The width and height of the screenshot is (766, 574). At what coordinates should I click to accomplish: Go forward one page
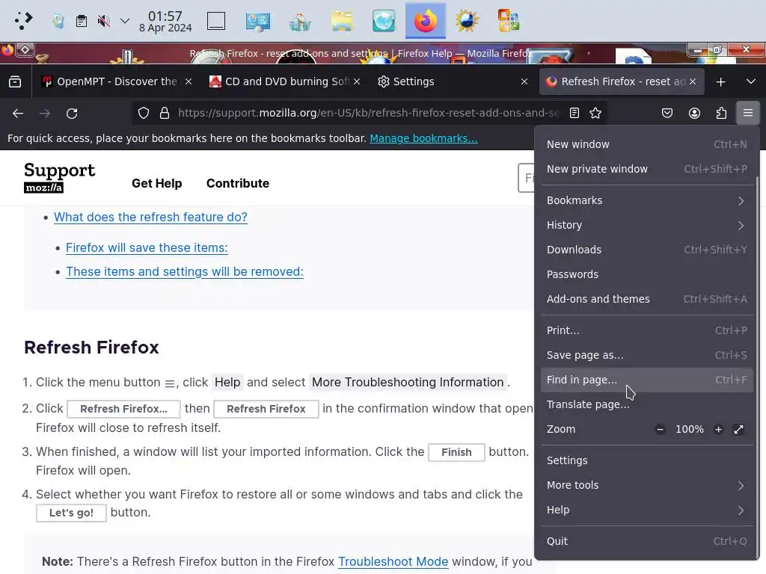point(45,114)
